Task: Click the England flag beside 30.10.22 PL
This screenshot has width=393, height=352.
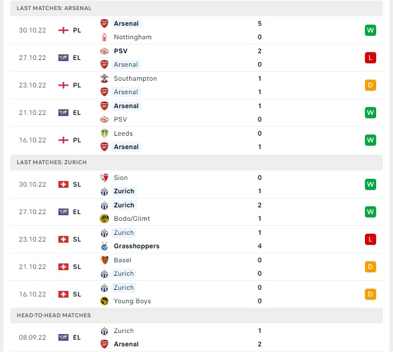Action: (x=63, y=30)
